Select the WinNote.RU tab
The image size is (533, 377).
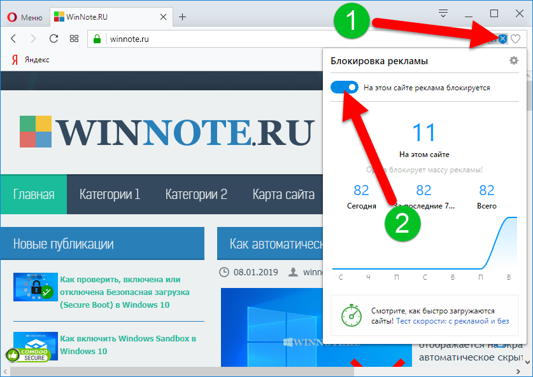click(110, 17)
